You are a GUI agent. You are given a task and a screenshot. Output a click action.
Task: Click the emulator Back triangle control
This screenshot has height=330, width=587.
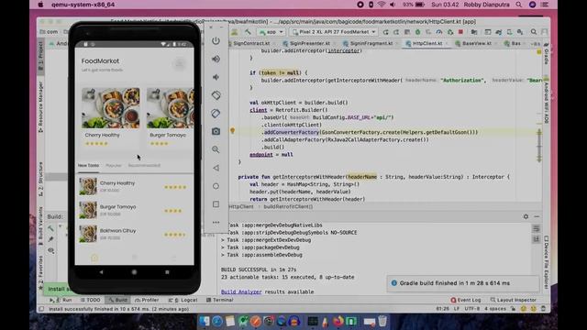[216, 168]
